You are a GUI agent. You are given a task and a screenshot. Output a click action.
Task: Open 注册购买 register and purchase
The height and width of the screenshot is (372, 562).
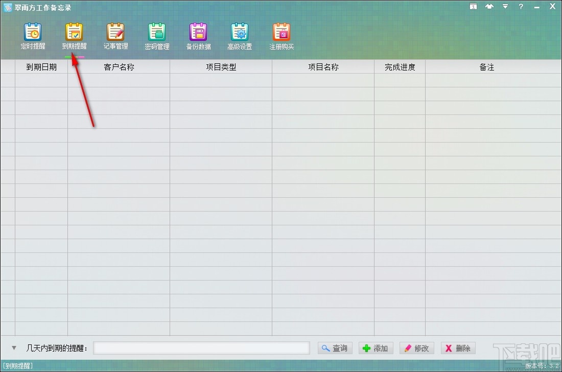pos(282,36)
